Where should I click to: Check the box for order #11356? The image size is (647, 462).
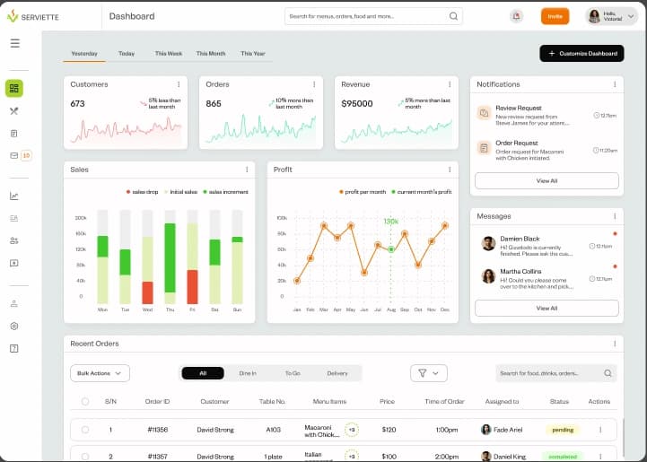85,430
